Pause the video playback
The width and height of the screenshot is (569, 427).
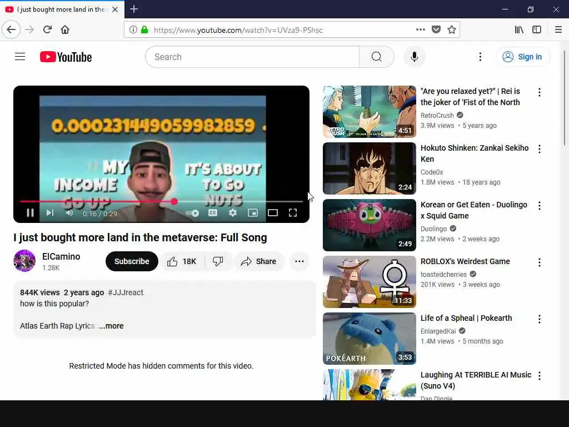click(30, 213)
